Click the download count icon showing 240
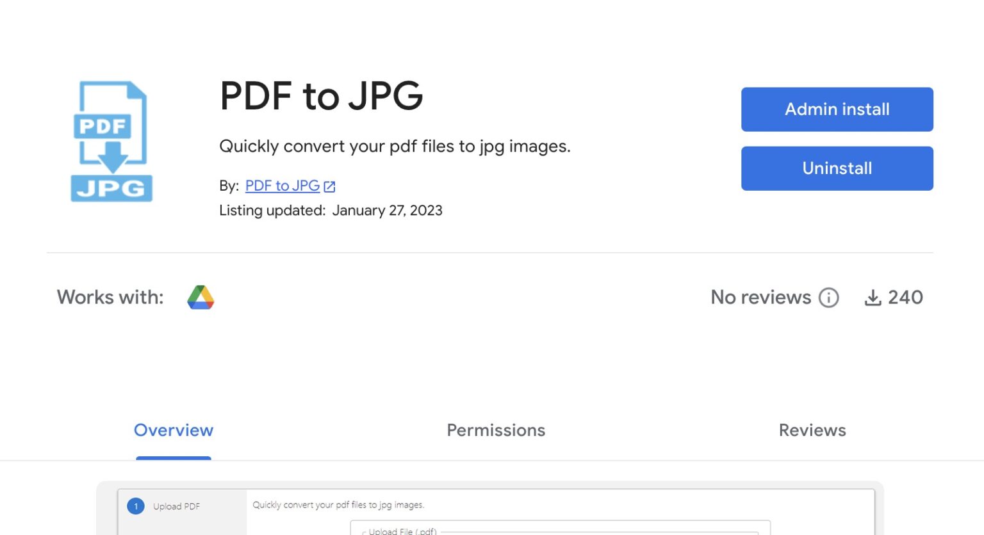 click(x=874, y=297)
